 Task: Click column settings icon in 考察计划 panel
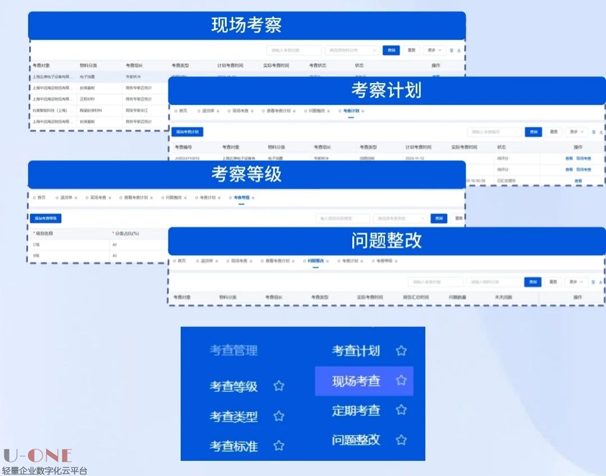(x=594, y=132)
